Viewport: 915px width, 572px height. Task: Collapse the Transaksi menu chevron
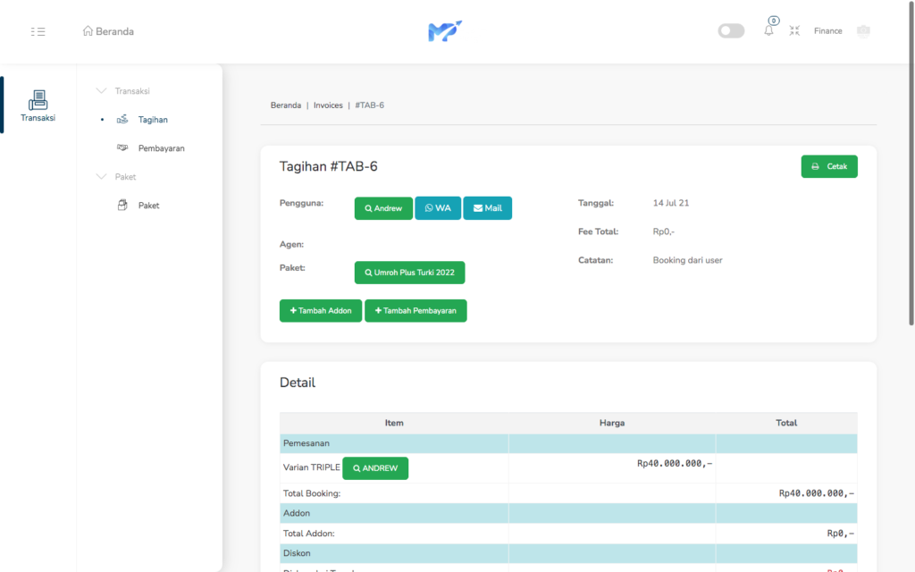click(101, 91)
